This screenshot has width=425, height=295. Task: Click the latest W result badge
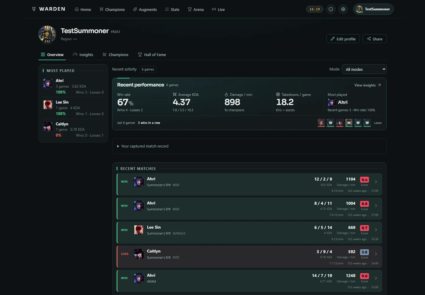pyautogui.click(x=367, y=123)
